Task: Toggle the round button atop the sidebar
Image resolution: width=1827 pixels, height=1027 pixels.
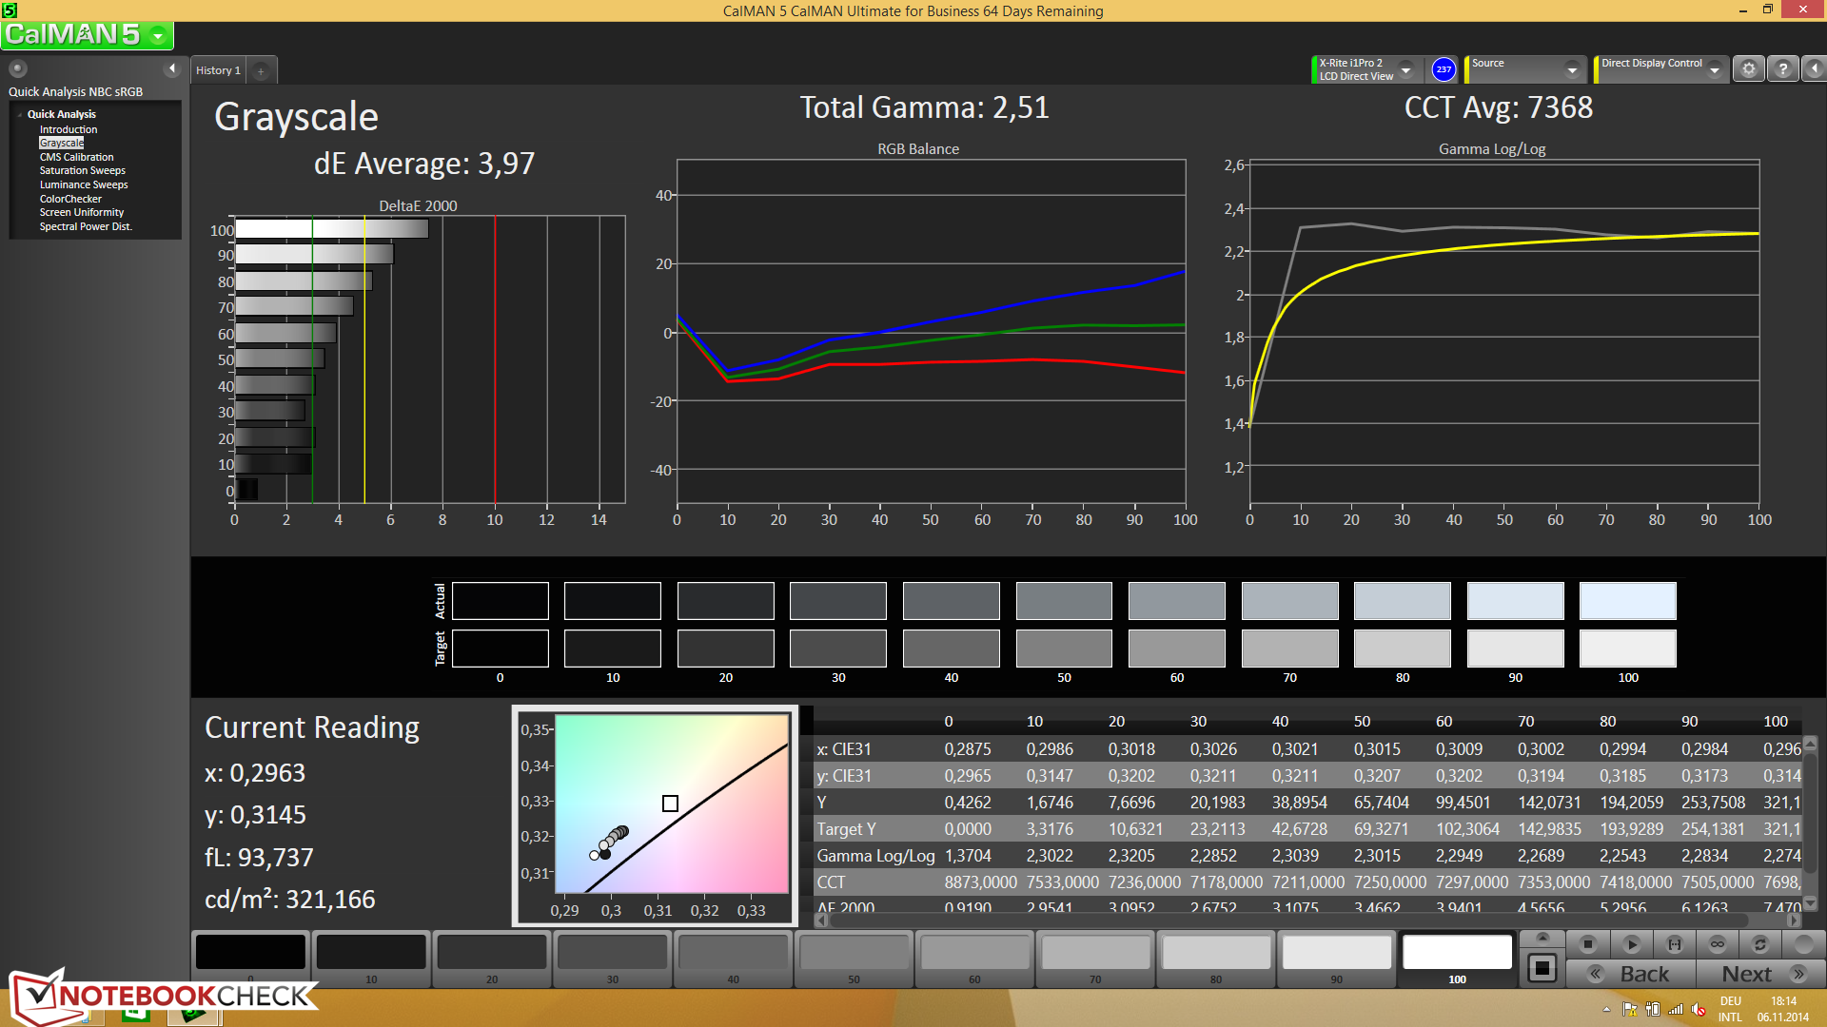Action: pos(18,68)
